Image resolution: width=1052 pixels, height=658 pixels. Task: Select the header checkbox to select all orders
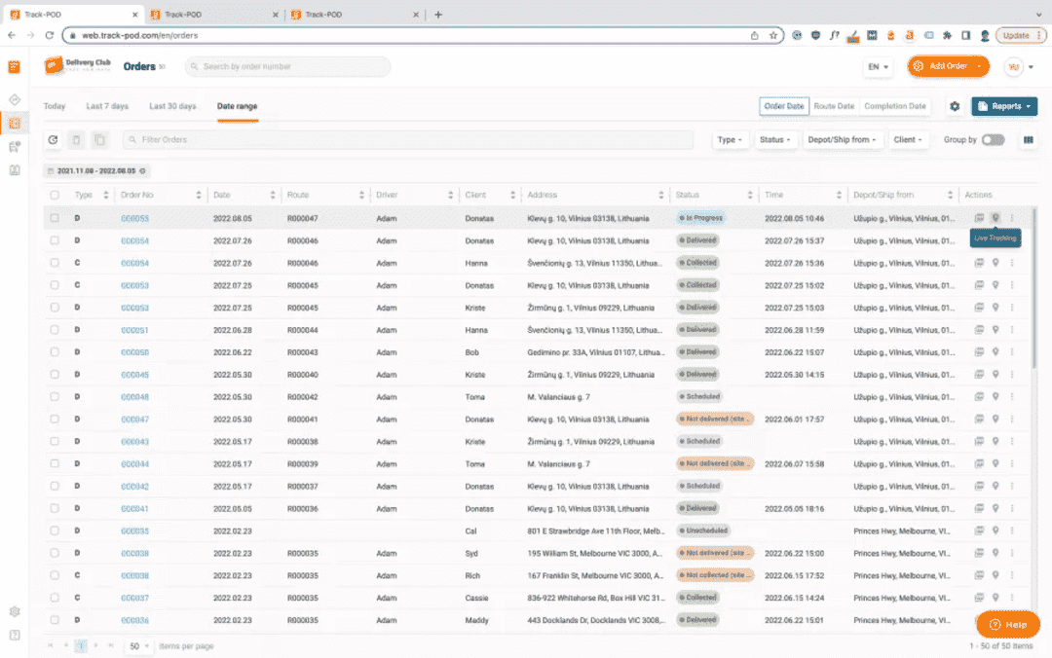tap(55, 195)
